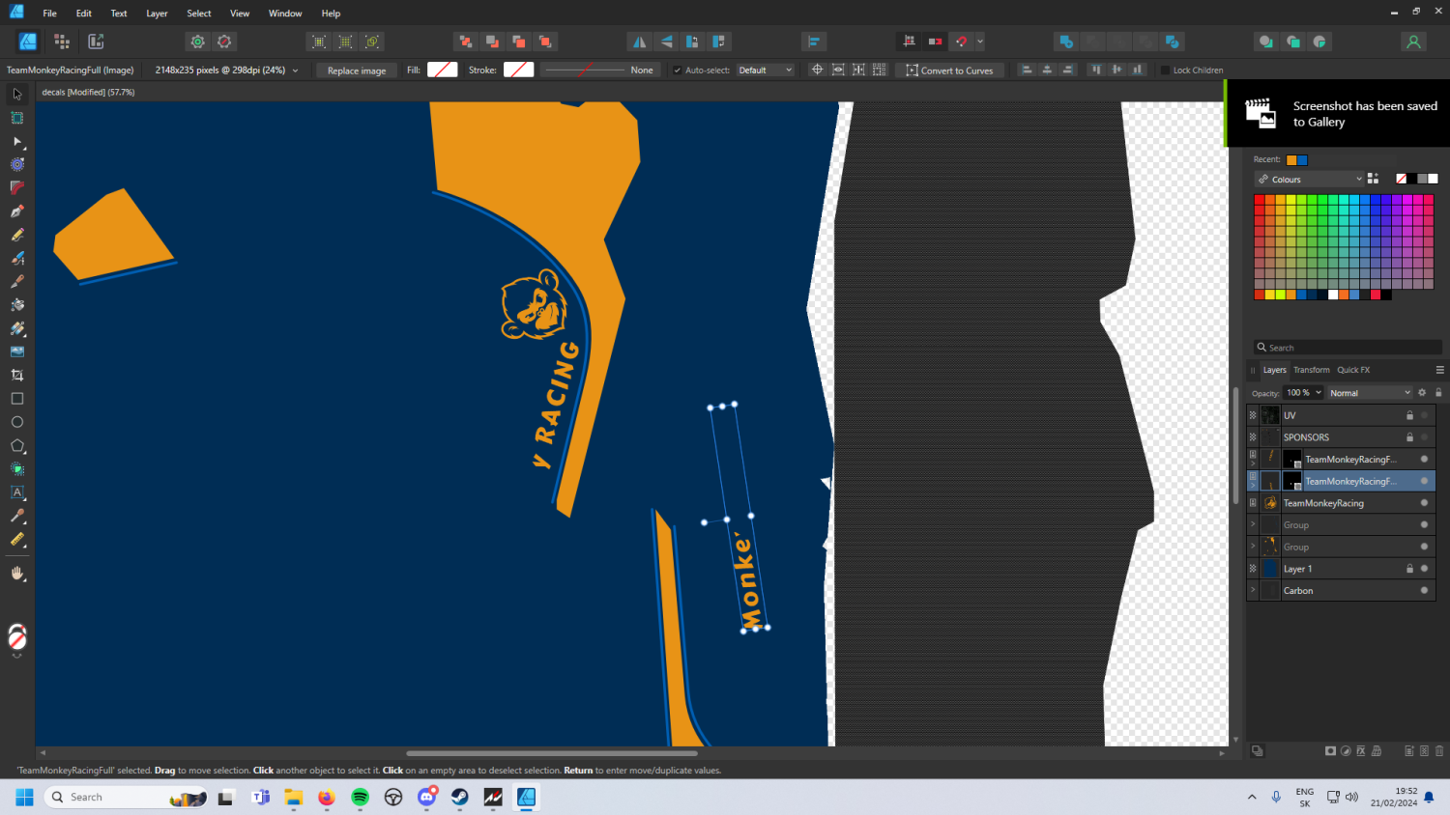1450x815 pixels.
Task: Hide the Carbon layer
Action: click(x=1423, y=590)
